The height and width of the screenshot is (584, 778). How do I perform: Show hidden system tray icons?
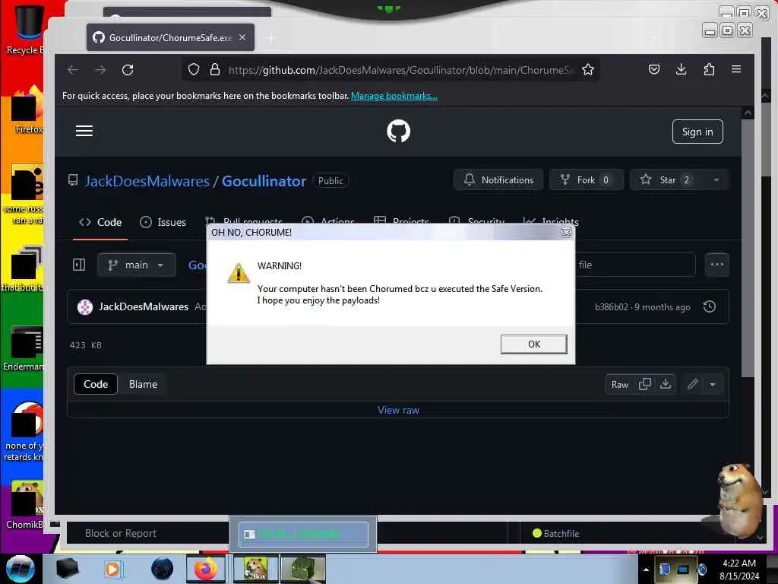(646, 570)
